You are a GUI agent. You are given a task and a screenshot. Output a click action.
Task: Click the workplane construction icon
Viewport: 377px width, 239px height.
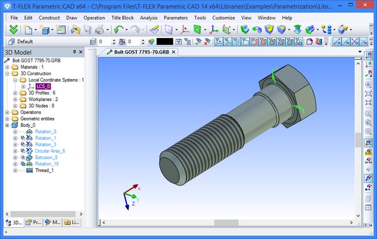tap(169, 29)
